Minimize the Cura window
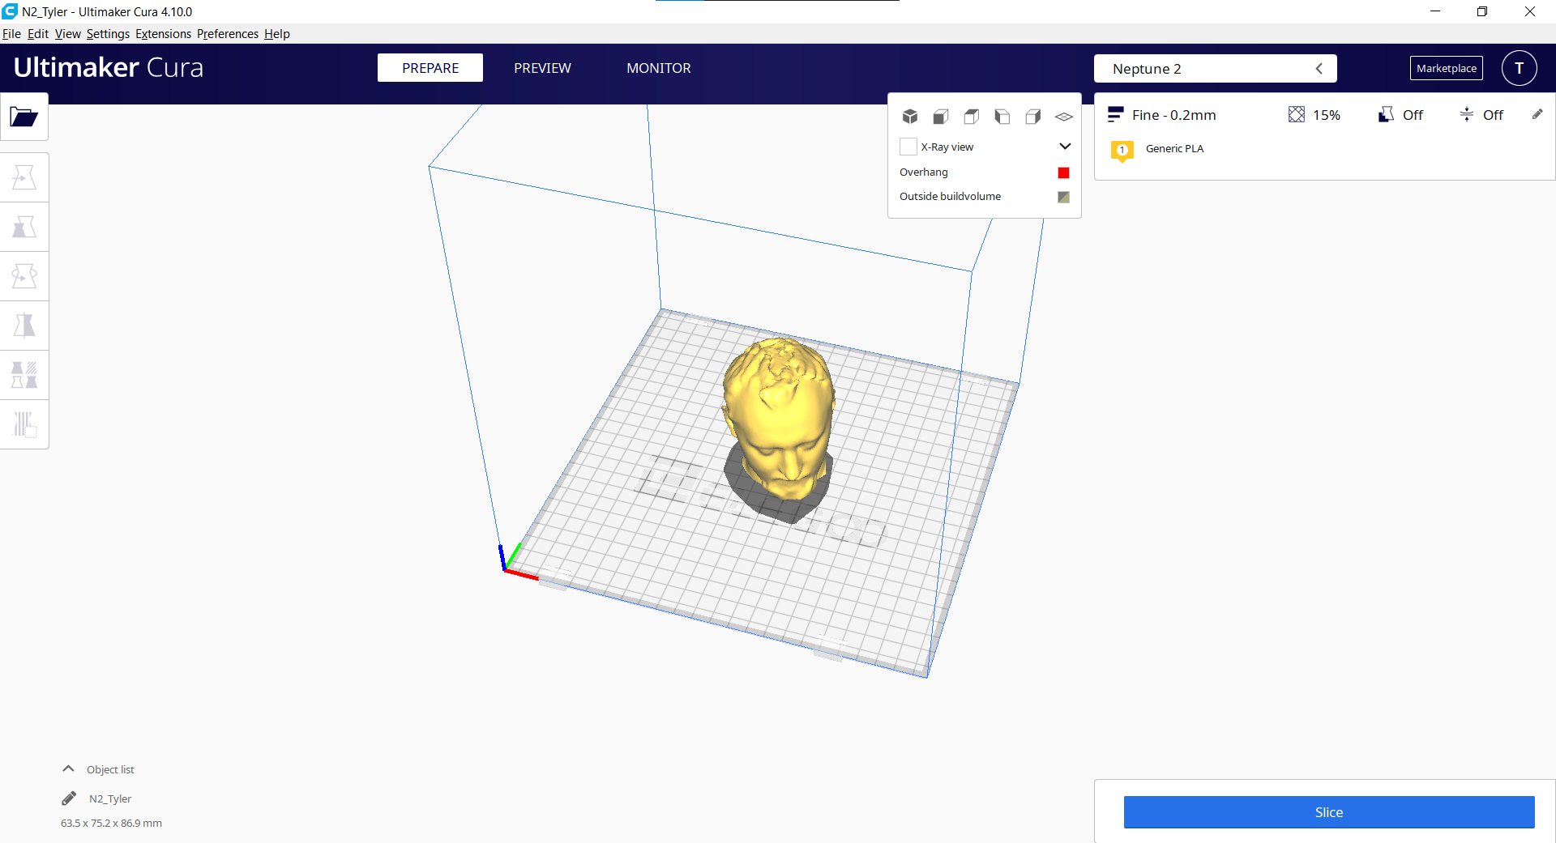 pyautogui.click(x=1435, y=11)
